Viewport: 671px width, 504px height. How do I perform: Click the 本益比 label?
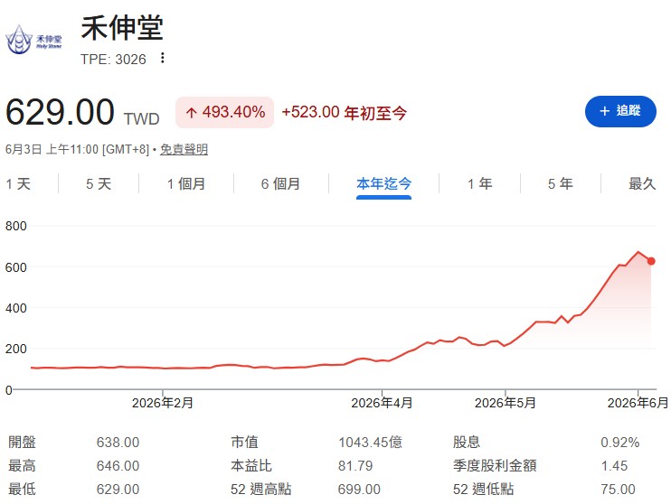(x=251, y=465)
